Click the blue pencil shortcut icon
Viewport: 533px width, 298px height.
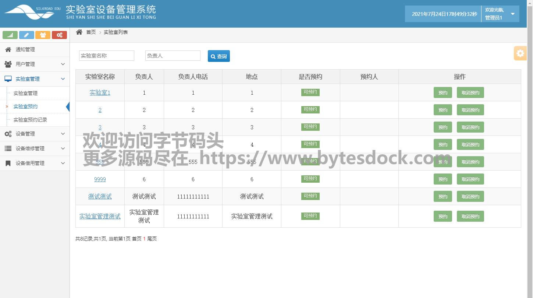pyautogui.click(x=26, y=35)
